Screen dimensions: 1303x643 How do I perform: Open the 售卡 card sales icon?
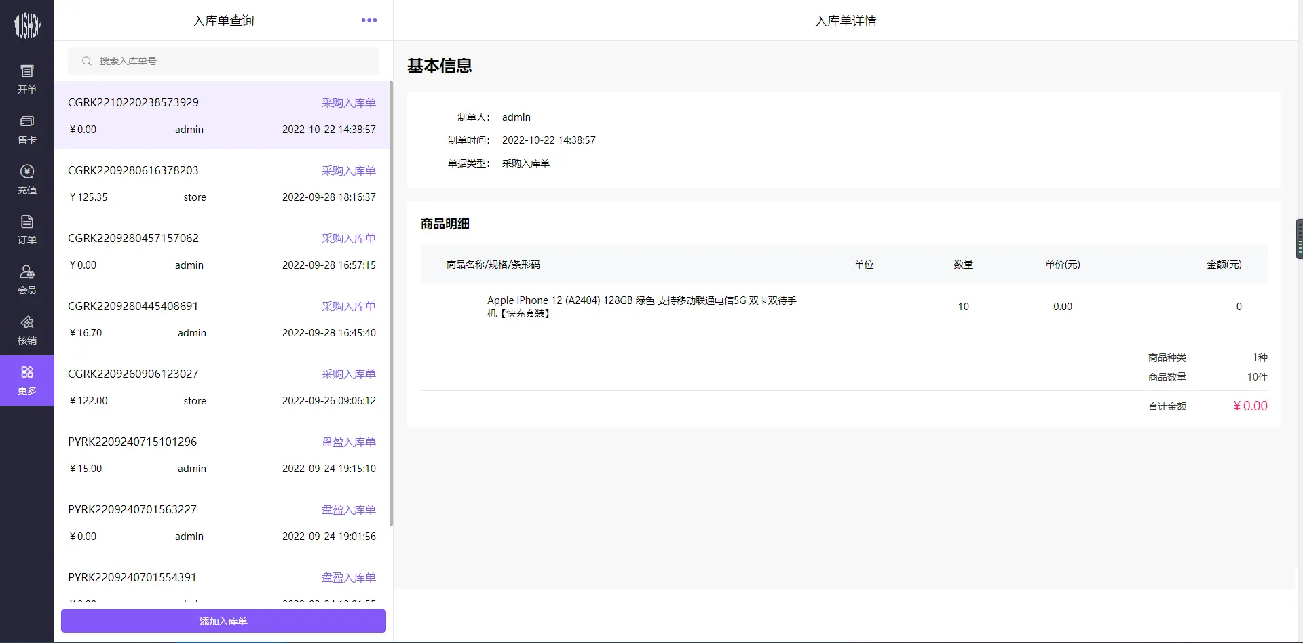(27, 121)
